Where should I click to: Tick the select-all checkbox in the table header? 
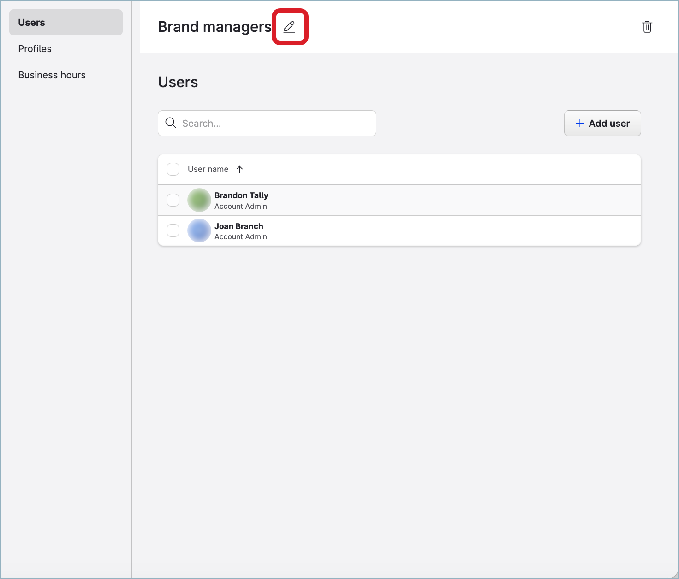[x=173, y=169]
